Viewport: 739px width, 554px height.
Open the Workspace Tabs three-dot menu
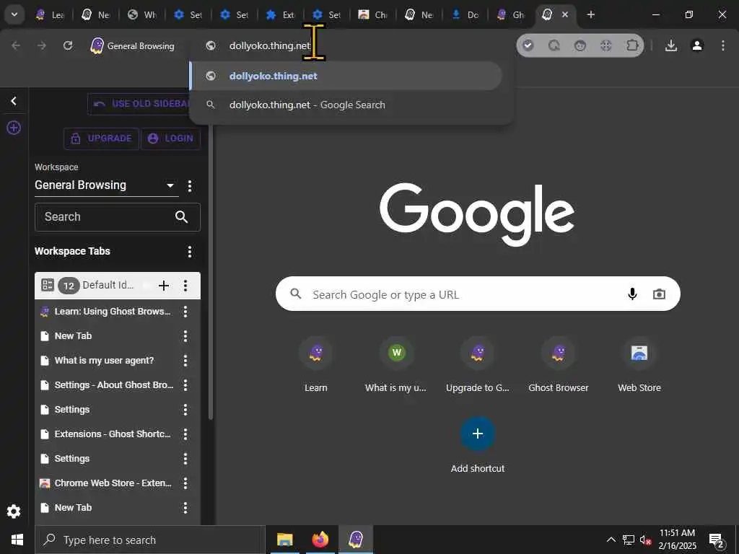point(190,252)
